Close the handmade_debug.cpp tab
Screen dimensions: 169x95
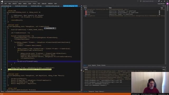77,6
